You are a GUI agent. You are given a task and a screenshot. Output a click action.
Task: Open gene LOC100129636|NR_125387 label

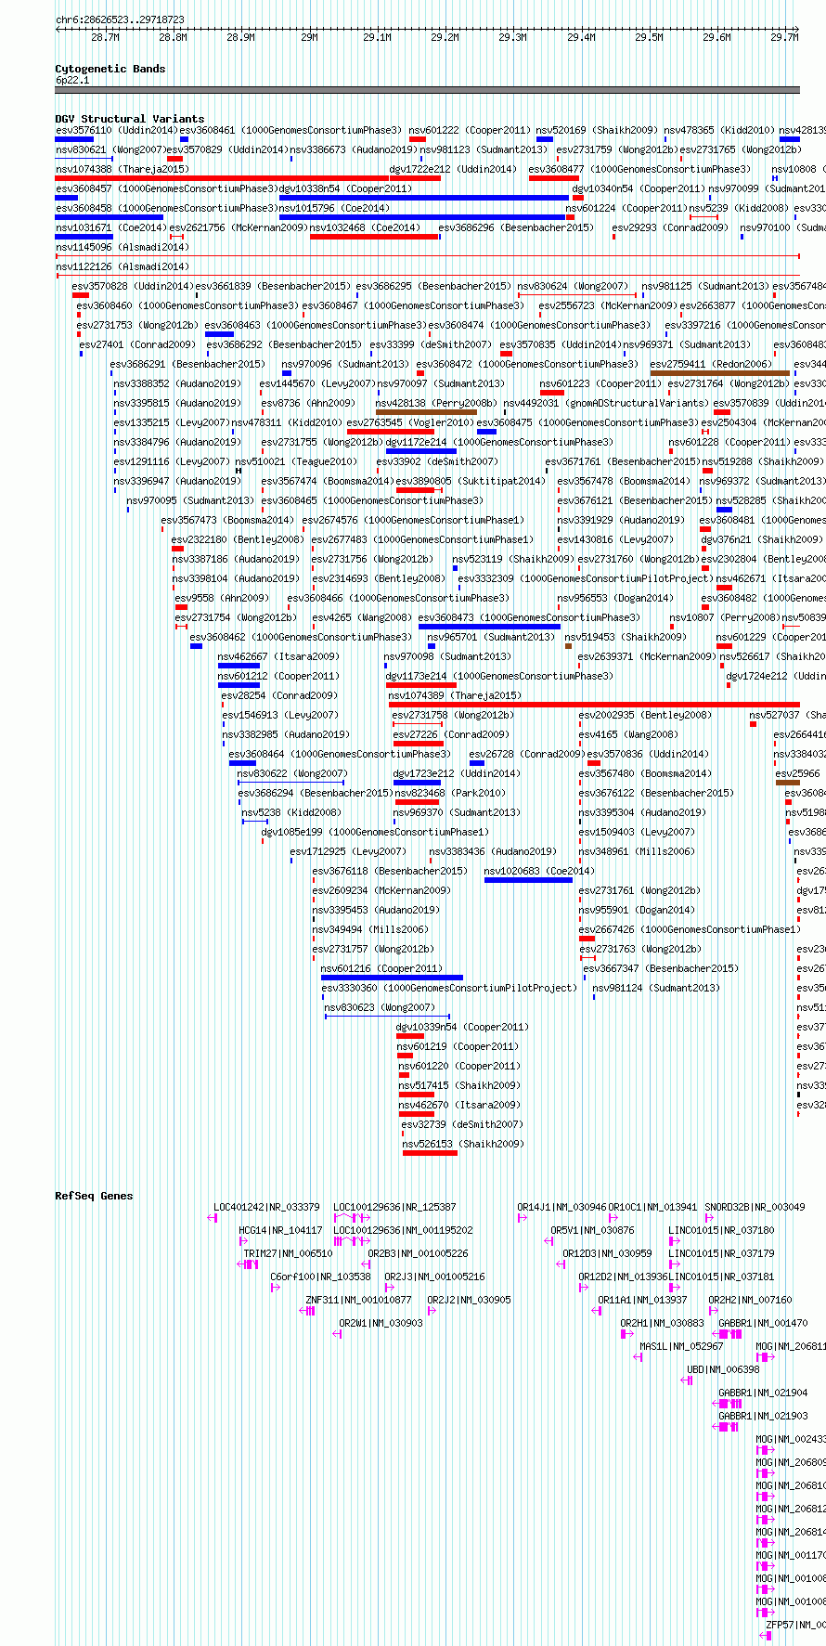[x=394, y=1207]
